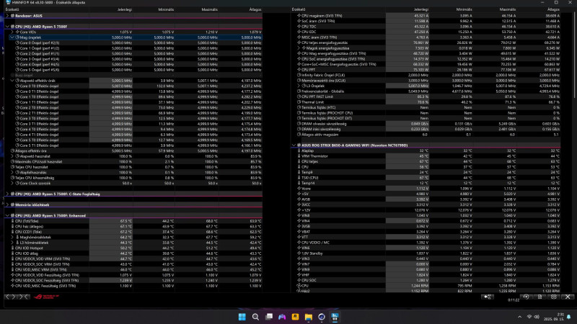Collapse the Mag órajelek row
577x324 pixels.
click(12, 37)
